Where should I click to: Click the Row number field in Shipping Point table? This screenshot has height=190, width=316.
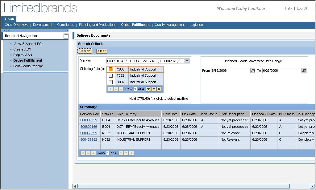pos(135,89)
